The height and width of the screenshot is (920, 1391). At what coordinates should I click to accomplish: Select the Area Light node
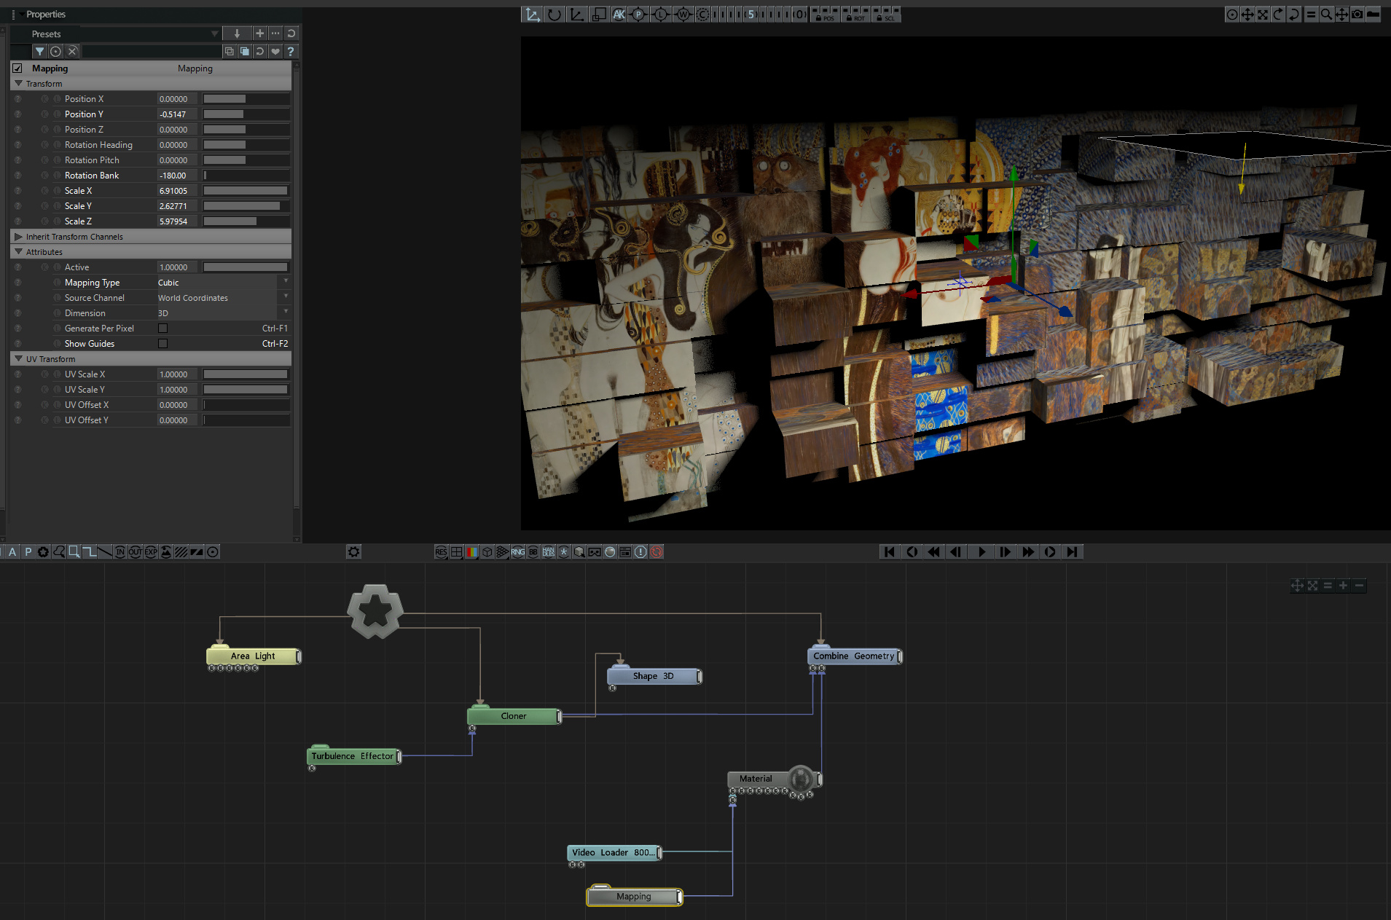(x=253, y=656)
